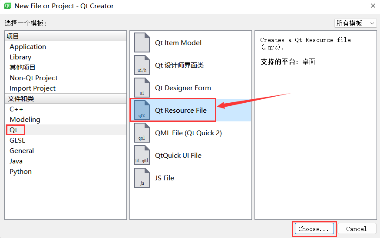The width and height of the screenshot is (380, 238).
Task: Click the qrc Resource File icon
Action: tap(142, 110)
